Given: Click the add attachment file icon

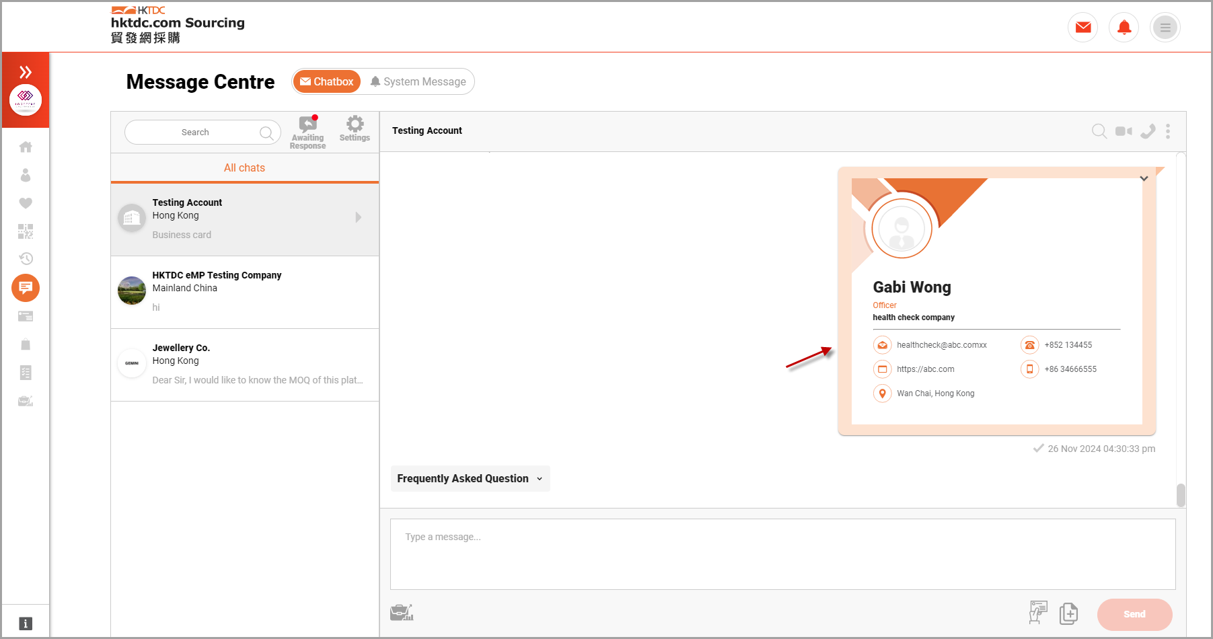Looking at the screenshot, I should pyautogui.click(x=1068, y=613).
